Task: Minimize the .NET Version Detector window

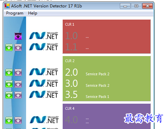Action: pos(125,6)
